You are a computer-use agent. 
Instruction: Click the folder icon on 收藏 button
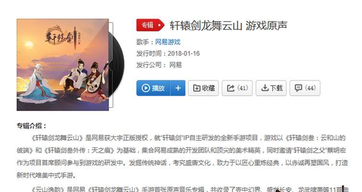point(197,88)
